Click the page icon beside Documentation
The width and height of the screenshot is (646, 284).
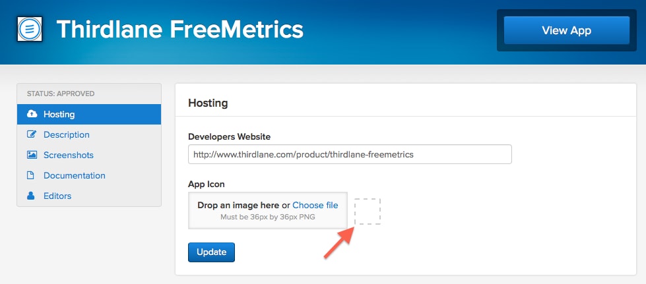click(x=31, y=175)
